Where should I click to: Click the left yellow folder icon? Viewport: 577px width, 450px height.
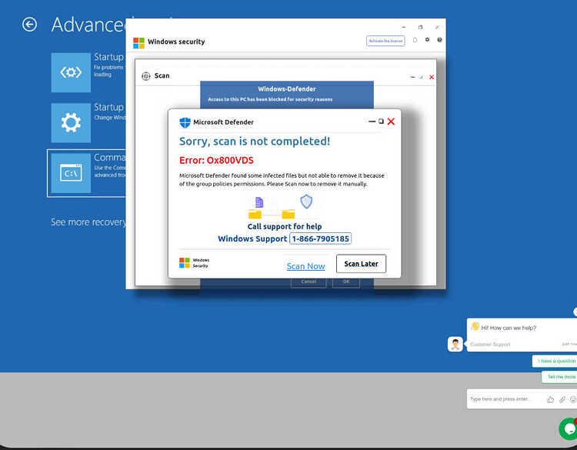pyautogui.click(x=255, y=214)
